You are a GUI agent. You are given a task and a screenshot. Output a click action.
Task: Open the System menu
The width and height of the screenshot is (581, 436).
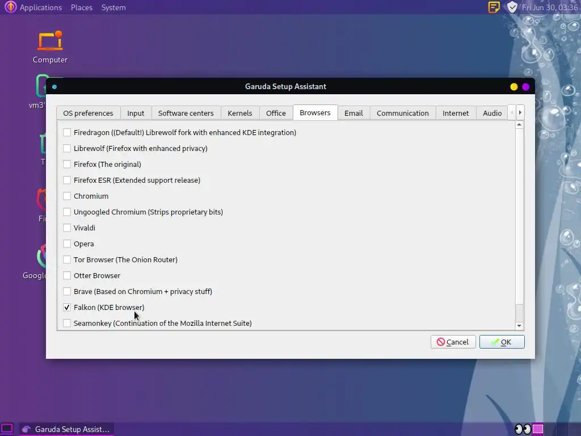113,7
